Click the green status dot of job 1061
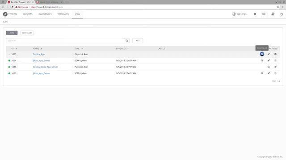286x160 pixels. pyautogui.click(x=9, y=73)
